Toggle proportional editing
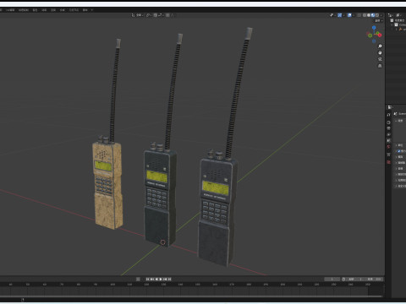The image size is (406, 304). 167,15
